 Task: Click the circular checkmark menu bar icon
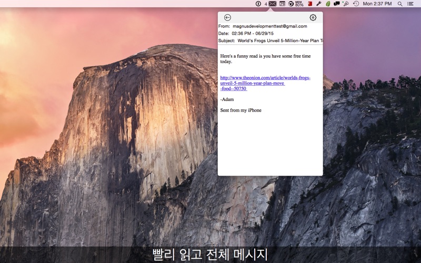(291, 4)
